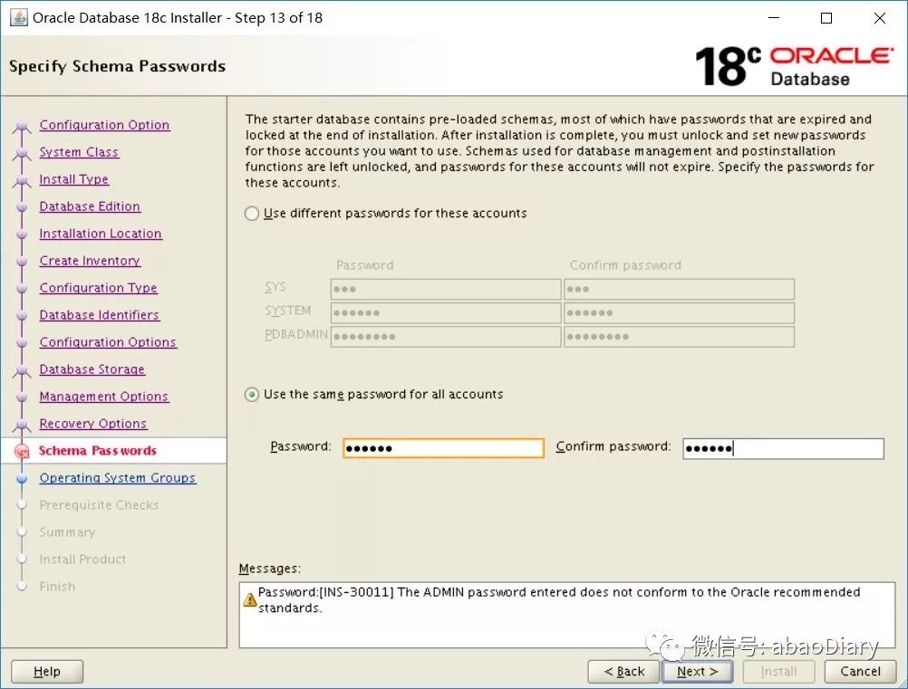Click the PDBADMIN password field

[446, 337]
